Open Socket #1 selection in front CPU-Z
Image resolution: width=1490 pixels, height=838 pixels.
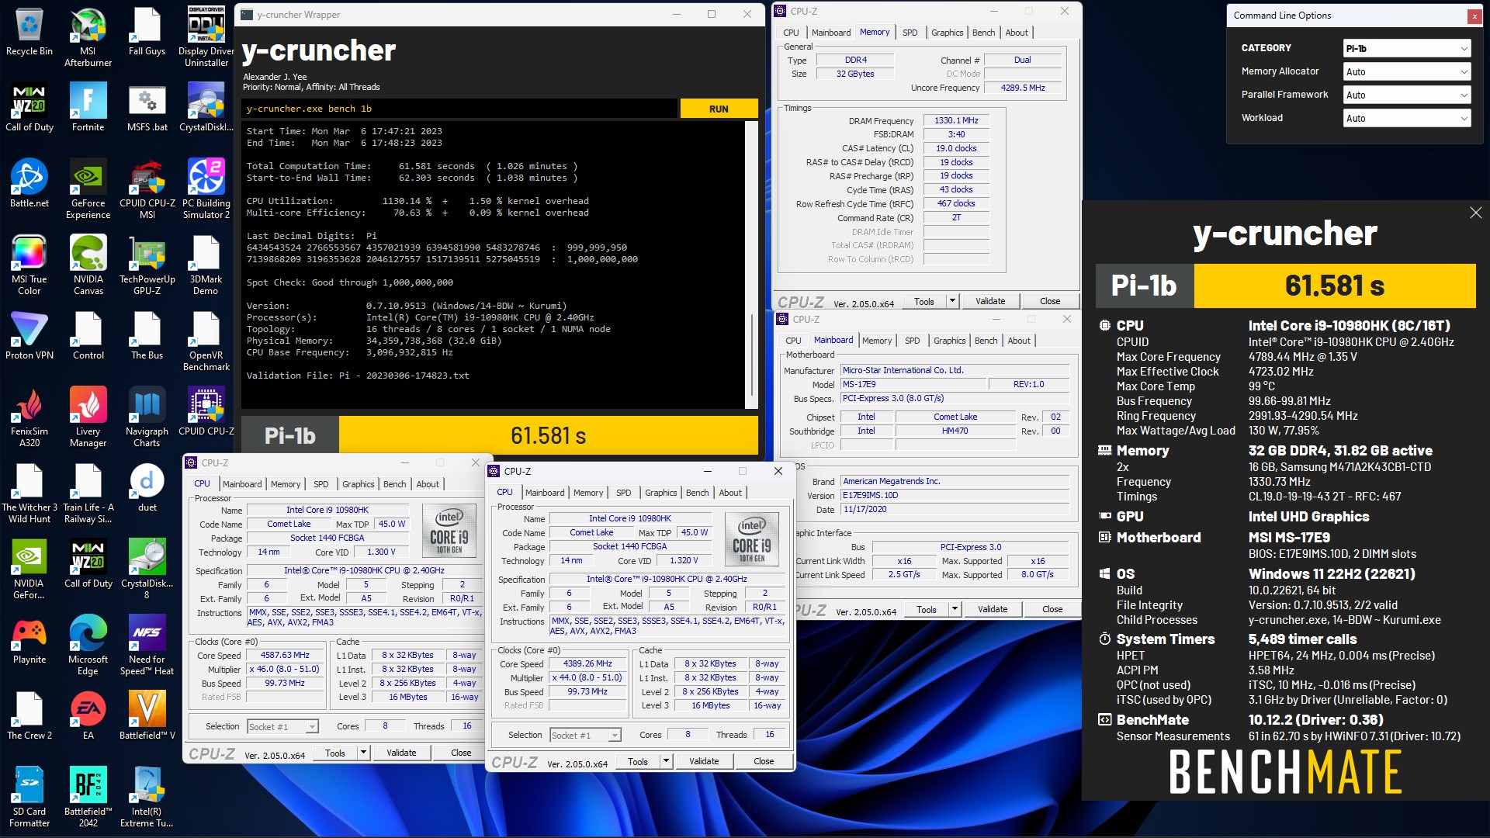coord(585,735)
